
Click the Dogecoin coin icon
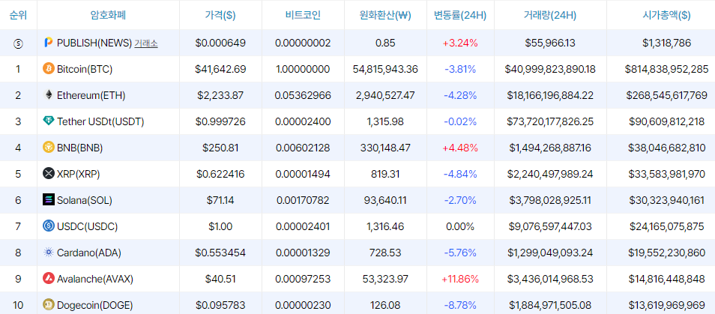coord(48,304)
